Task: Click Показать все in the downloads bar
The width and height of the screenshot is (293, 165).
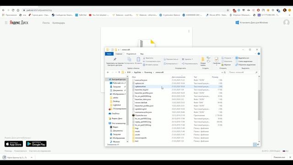Action: pyautogui.click(x=279, y=157)
